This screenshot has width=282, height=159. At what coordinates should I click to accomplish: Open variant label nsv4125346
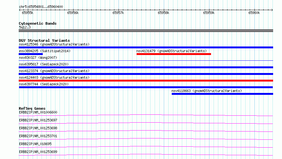pyautogui.click(x=54, y=44)
